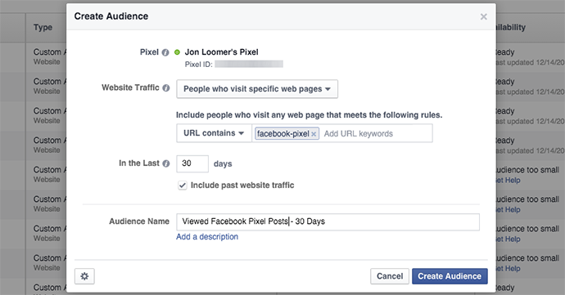Click Jon Loomer's Pixel name
Viewport: 565px width, 295px height.
point(222,52)
